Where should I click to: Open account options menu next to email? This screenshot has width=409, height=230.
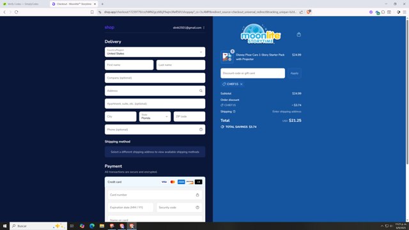(x=204, y=27)
